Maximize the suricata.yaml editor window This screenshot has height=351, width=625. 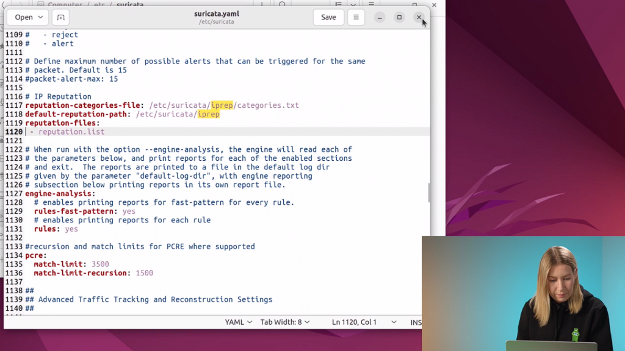399,17
